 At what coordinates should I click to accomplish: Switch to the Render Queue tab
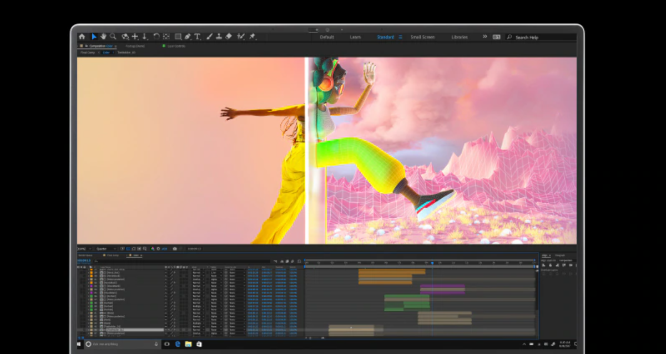85,255
